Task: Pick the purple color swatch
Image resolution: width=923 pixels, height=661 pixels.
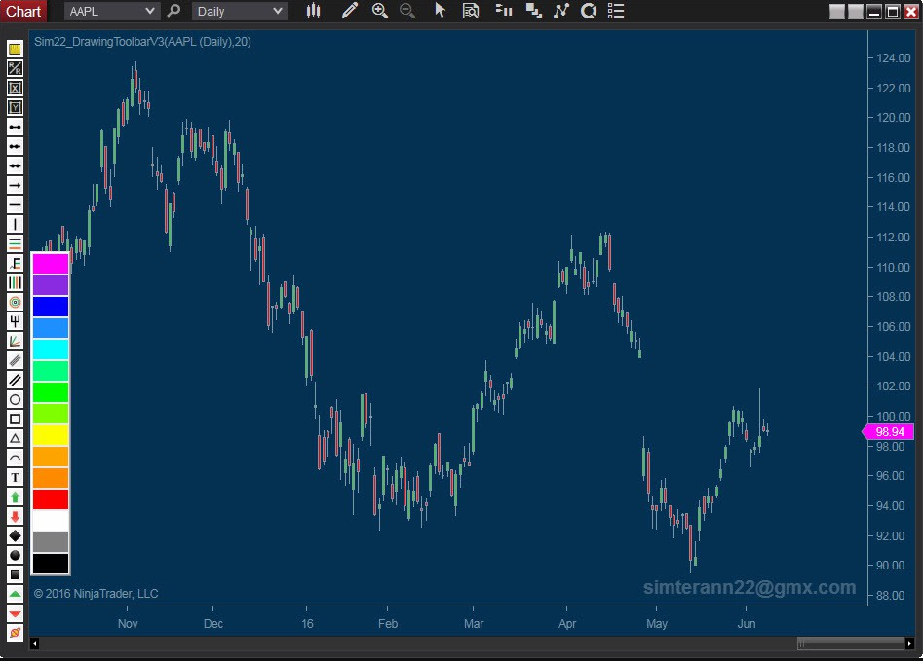Action: click(x=51, y=284)
